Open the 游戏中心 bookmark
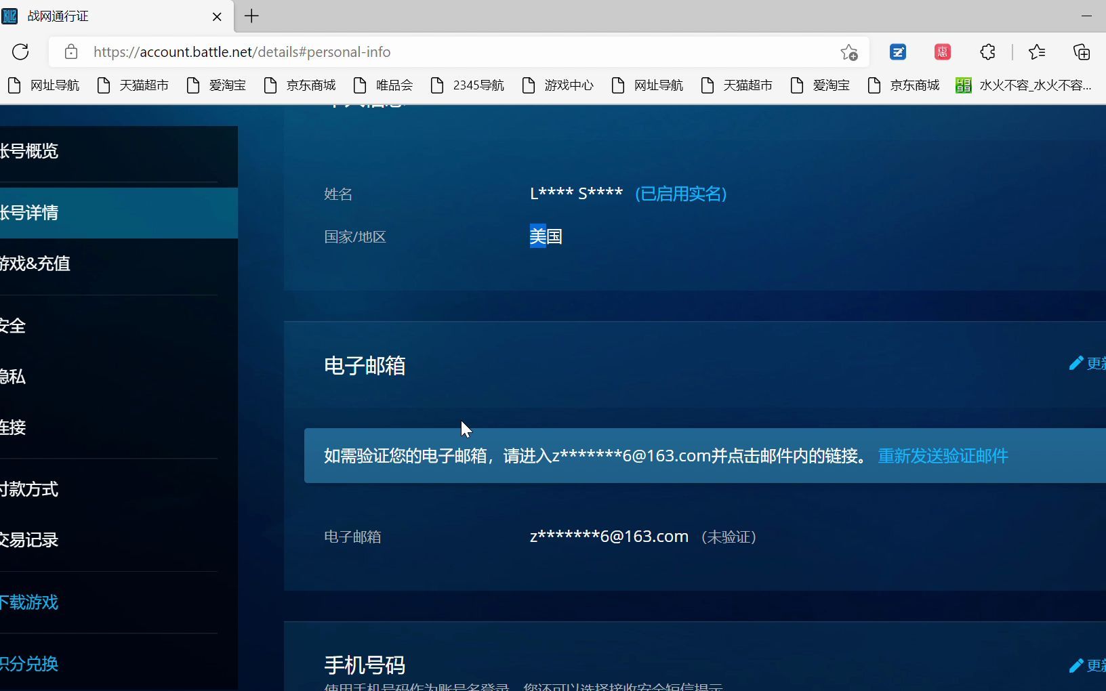The image size is (1106, 691). [x=558, y=85]
